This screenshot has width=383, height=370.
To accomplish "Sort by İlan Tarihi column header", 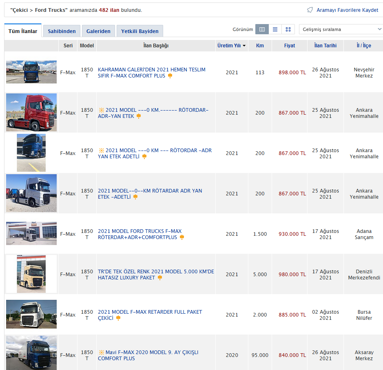I will click(x=325, y=46).
